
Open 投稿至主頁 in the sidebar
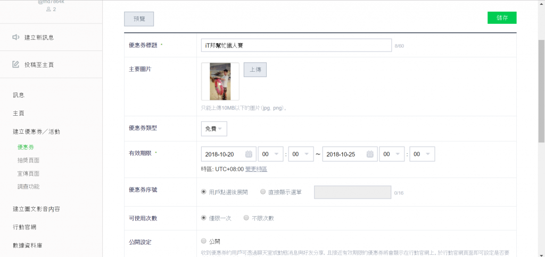tap(39, 64)
